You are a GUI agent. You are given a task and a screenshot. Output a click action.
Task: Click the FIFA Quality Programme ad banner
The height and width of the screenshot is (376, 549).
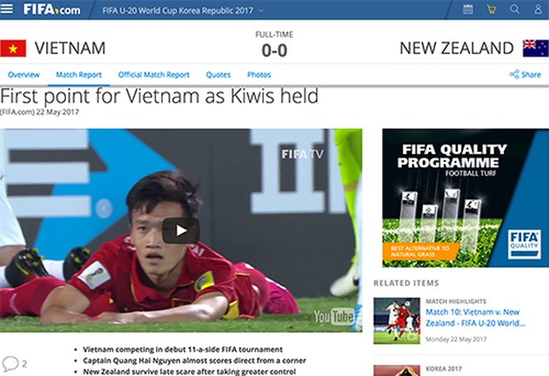pos(465,198)
